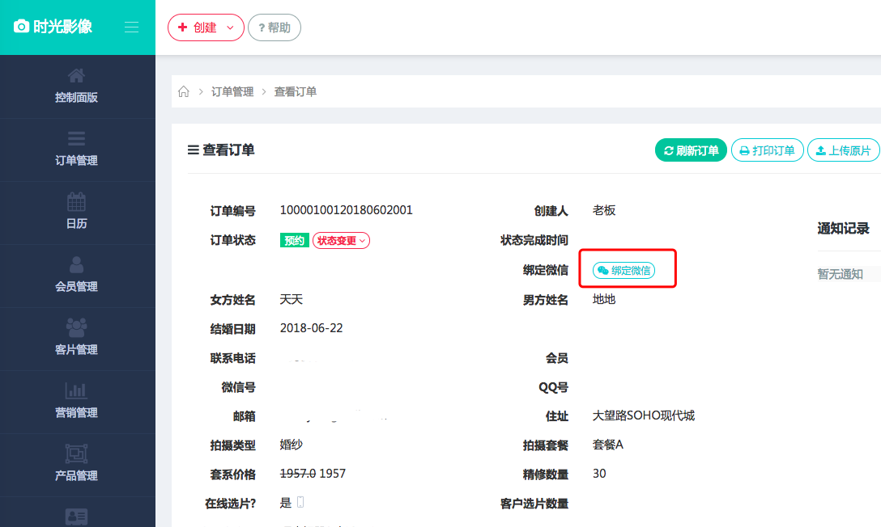The image size is (881, 527).
Task: Toggle the 在线选片 option checkbox
Action: coord(301,501)
